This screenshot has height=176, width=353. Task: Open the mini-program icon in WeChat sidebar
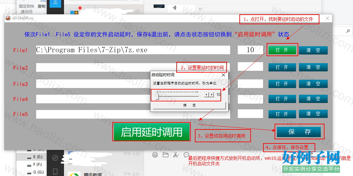(55, 158)
